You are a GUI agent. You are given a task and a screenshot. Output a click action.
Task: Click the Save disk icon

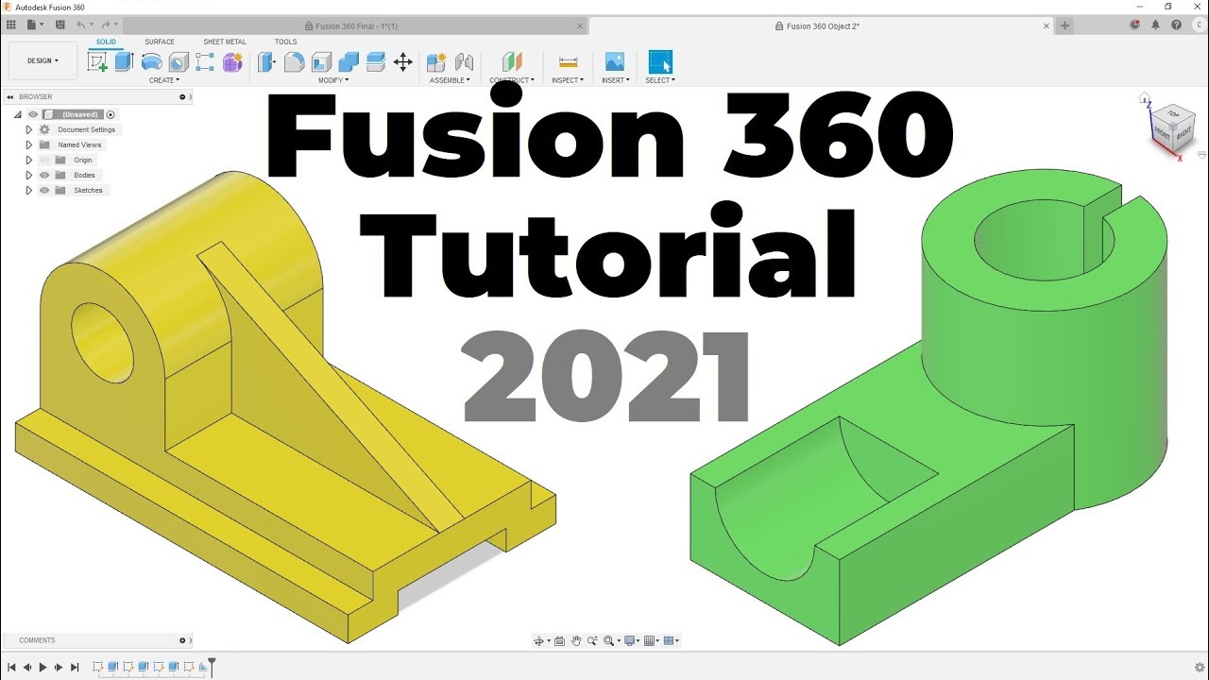coord(60,25)
